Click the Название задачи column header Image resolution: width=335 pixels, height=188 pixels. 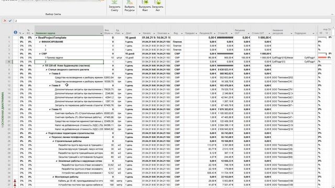(x=69, y=31)
